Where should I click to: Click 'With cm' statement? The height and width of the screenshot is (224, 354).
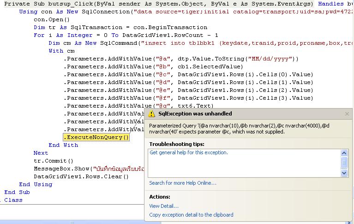(x=62, y=51)
